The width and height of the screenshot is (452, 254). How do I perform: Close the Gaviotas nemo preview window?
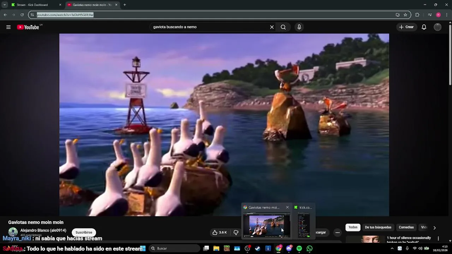[287, 207]
